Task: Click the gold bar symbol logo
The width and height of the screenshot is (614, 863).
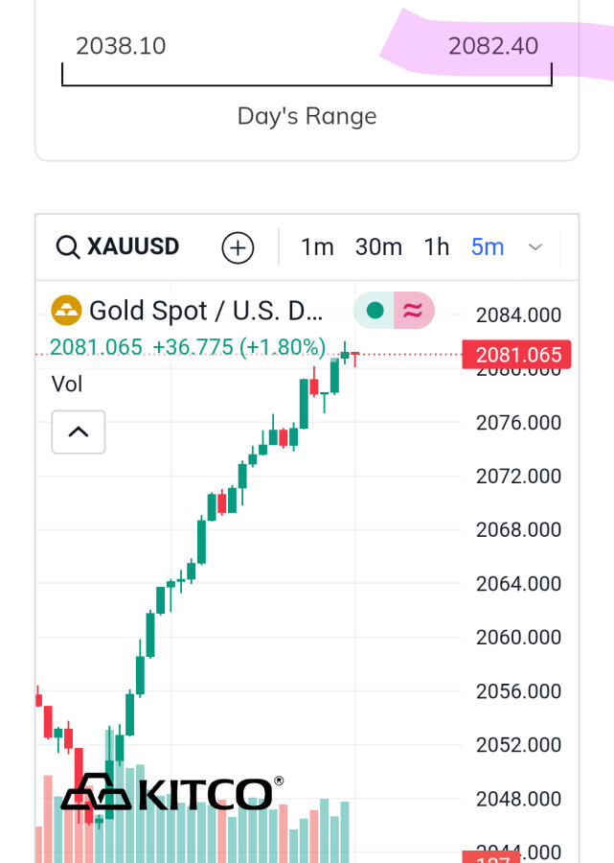Action: click(x=66, y=311)
